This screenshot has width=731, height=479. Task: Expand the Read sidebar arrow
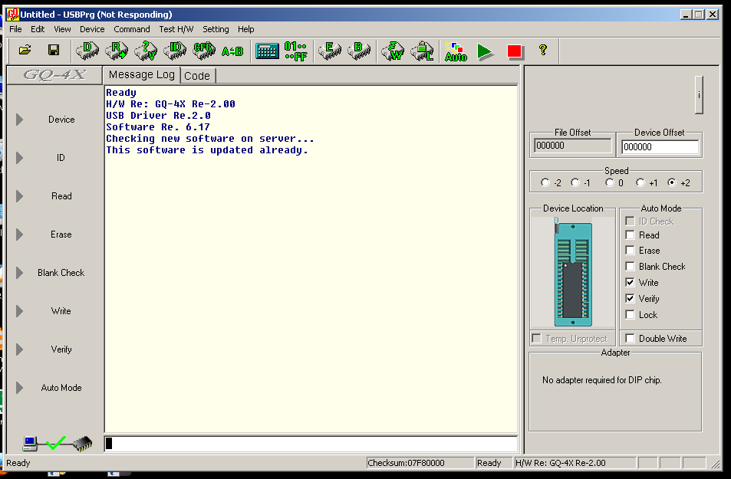[19, 196]
